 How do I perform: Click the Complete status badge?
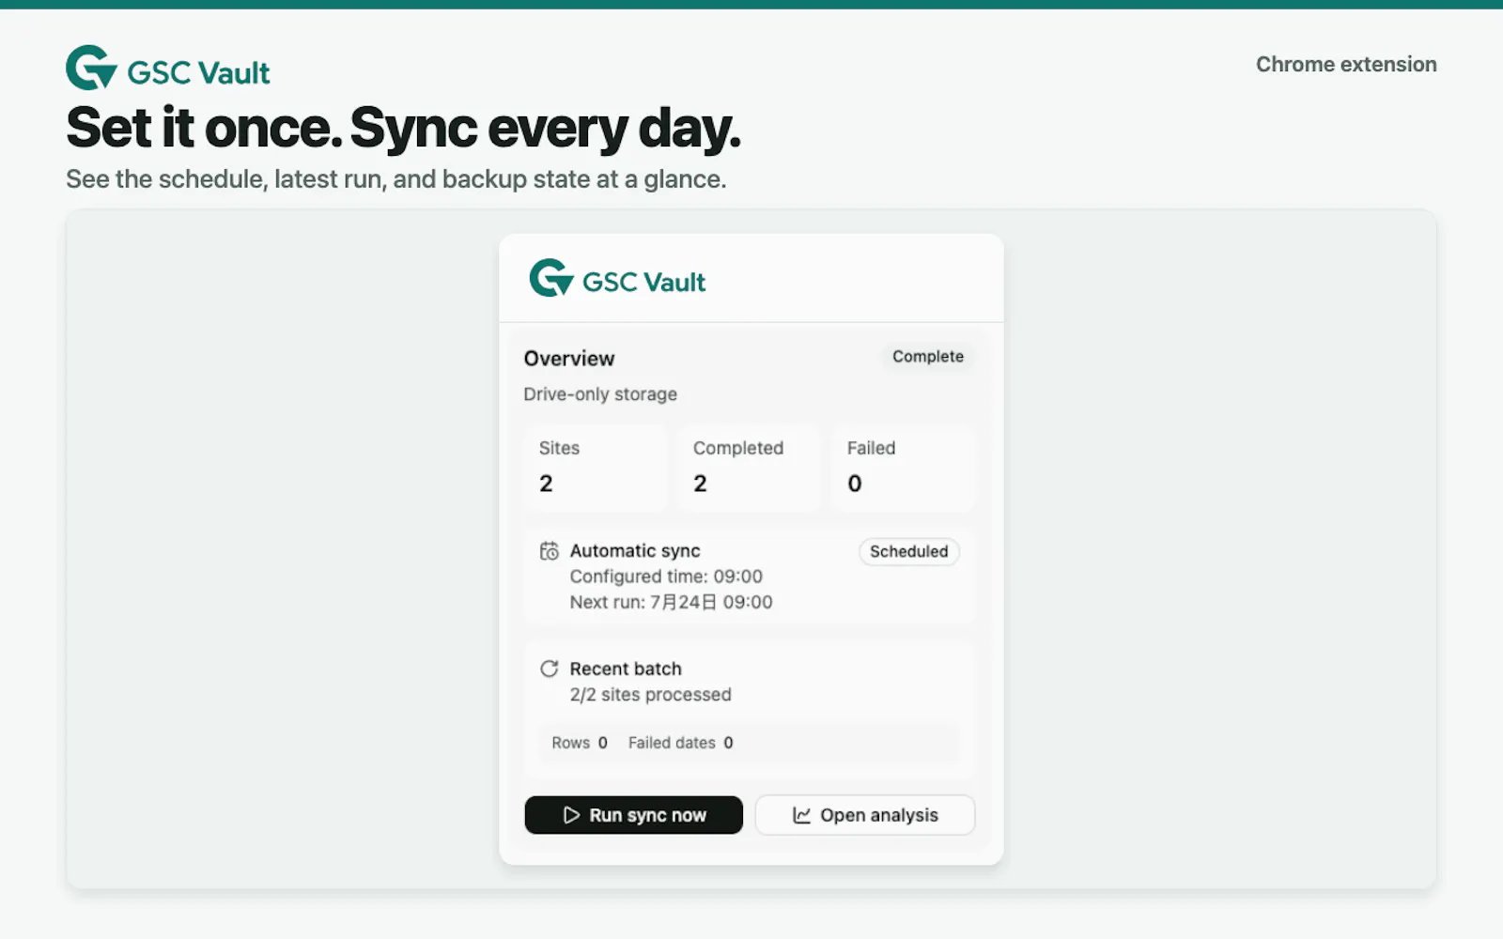pyautogui.click(x=928, y=357)
